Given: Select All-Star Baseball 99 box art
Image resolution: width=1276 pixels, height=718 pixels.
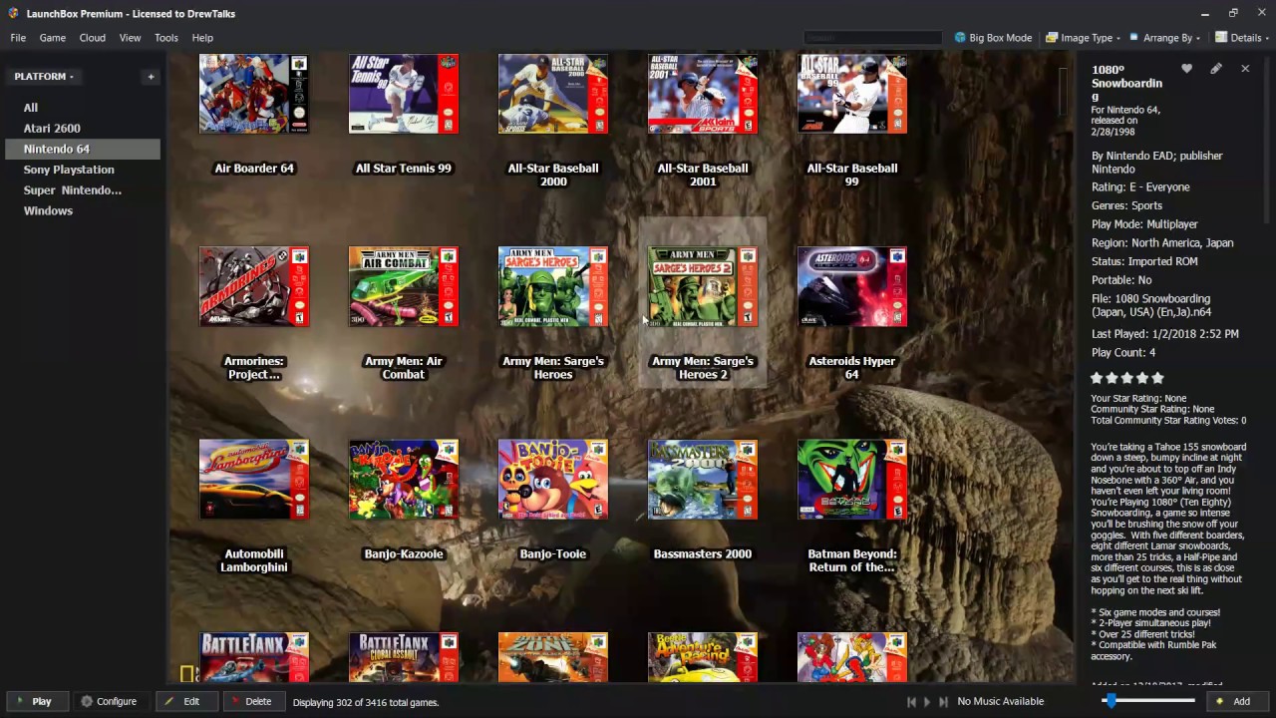Looking at the screenshot, I should click(x=852, y=94).
